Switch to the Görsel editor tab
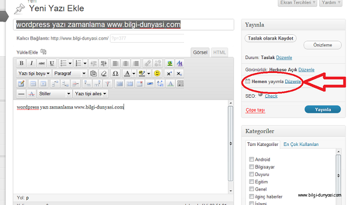Screen dimensions: 348x205 click(x=200, y=52)
